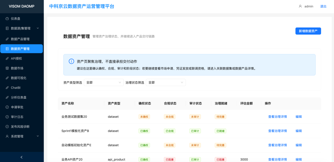The height and width of the screenshot is (162, 334).
Task: Open ChatBI in the sidebar
Action: pyautogui.click(x=22, y=88)
